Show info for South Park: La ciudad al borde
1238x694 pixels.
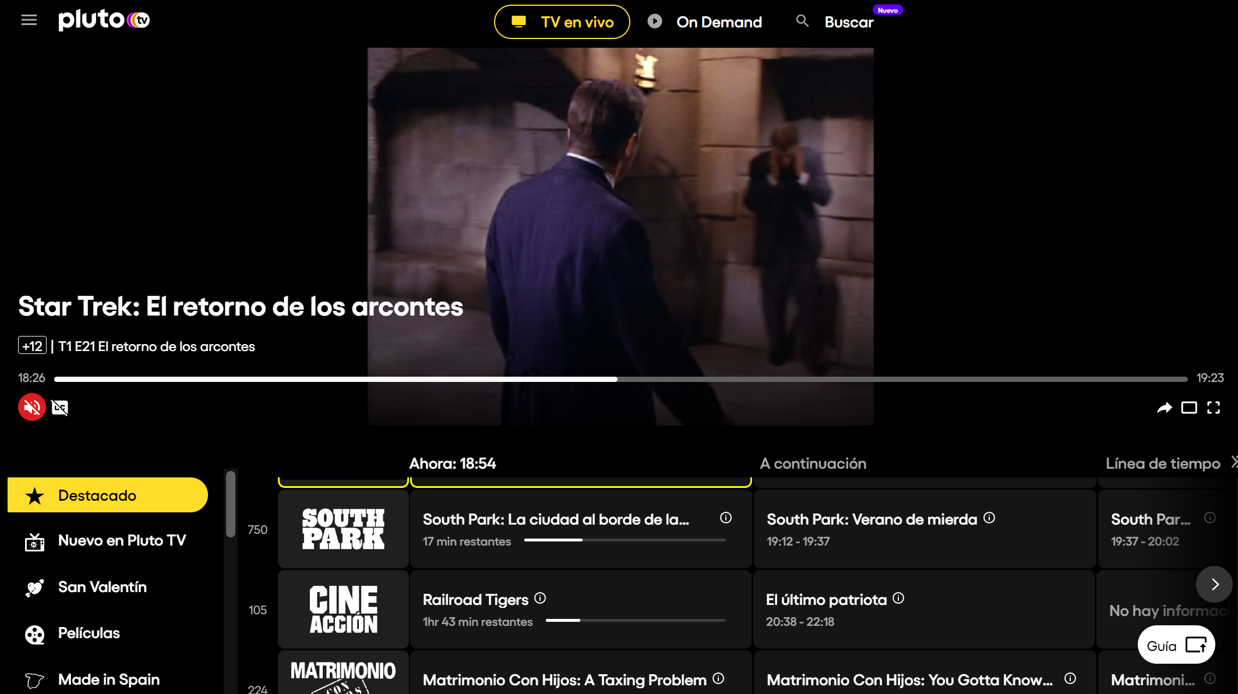[726, 518]
